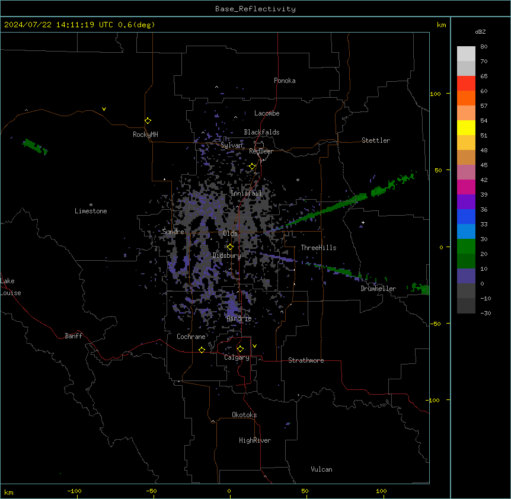Click the Drumheller label
This screenshot has height=499, width=511.
pyautogui.click(x=378, y=289)
